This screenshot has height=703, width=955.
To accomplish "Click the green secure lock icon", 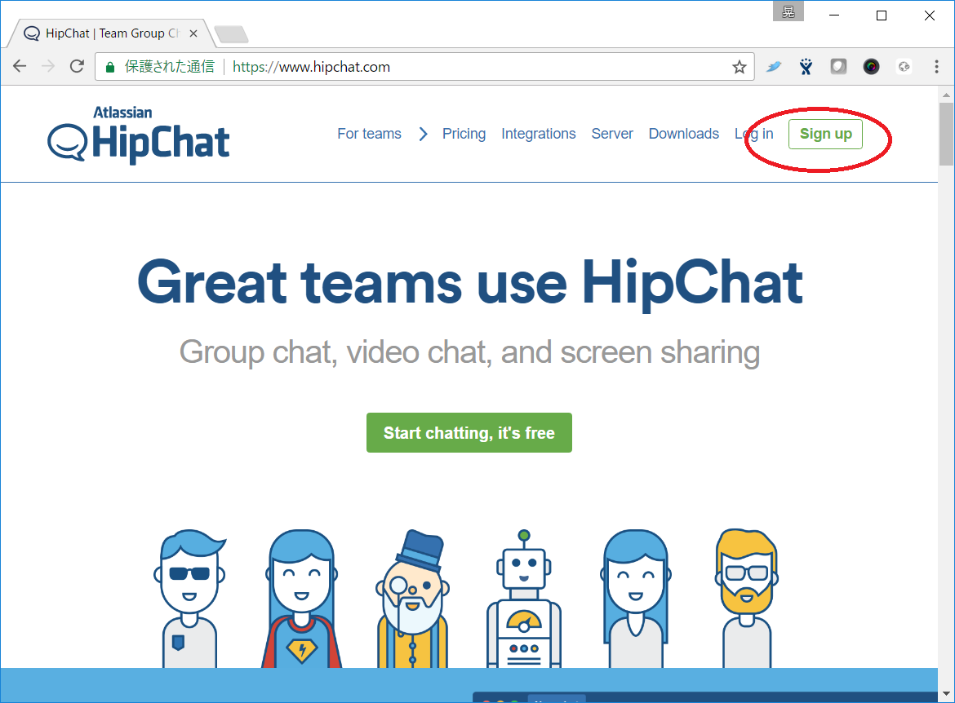I will click(110, 67).
